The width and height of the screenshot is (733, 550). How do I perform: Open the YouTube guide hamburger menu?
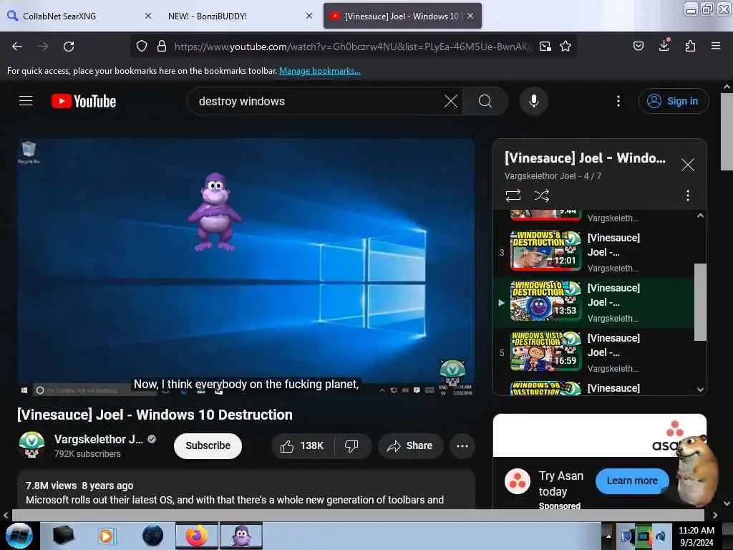(x=26, y=101)
